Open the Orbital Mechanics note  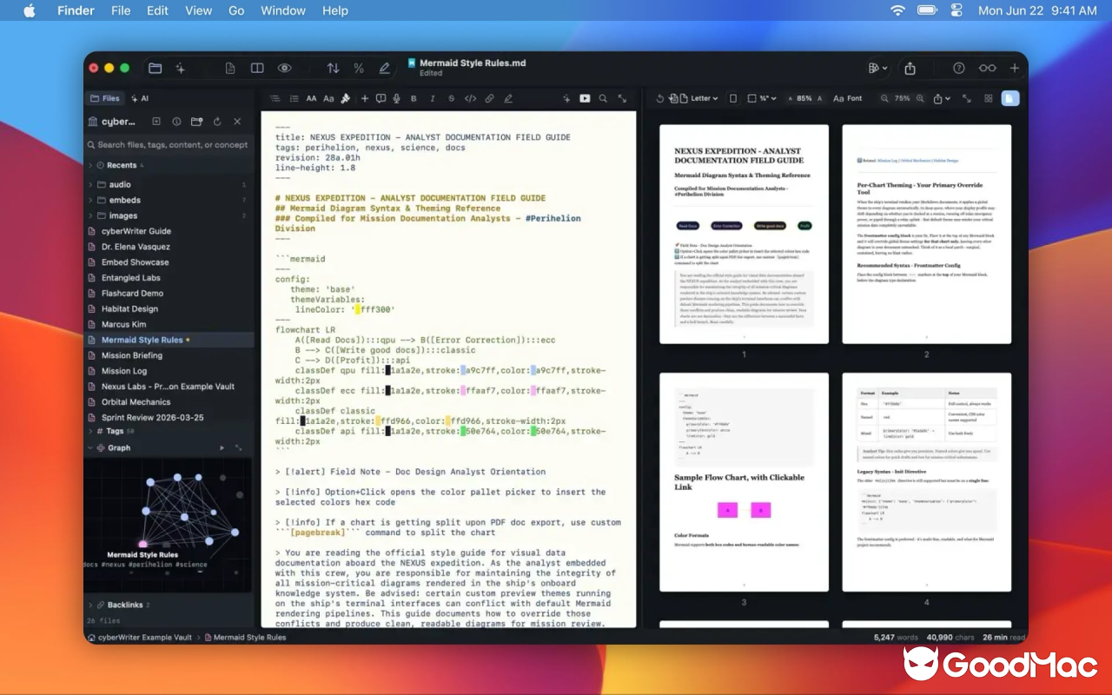(x=136, y=402)
